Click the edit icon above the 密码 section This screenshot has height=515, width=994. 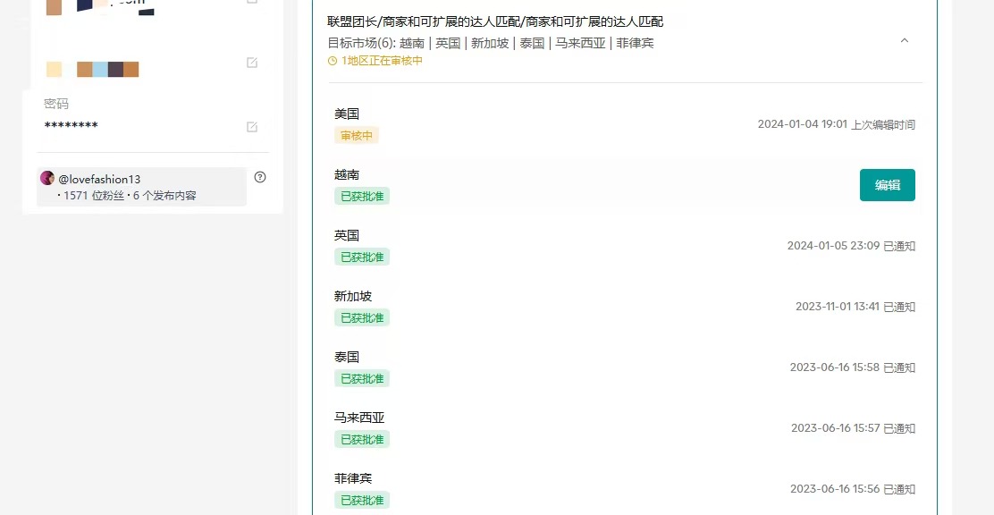(x=252, y=63)
